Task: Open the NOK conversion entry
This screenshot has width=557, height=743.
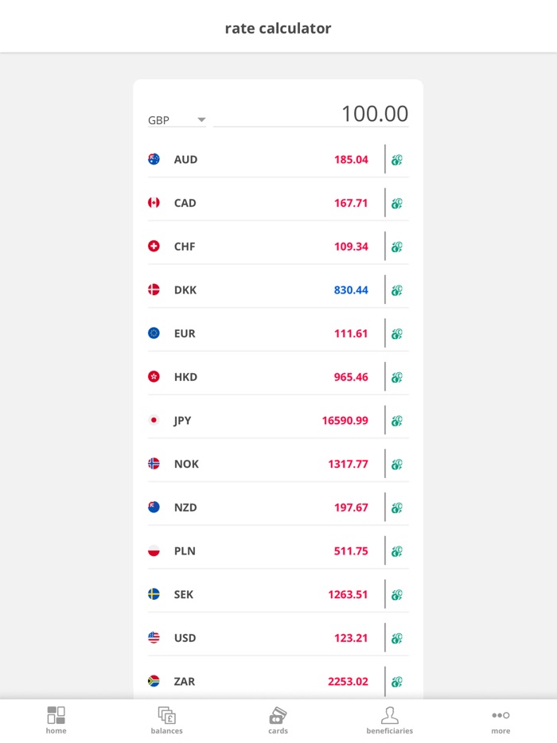Action: coord(276,463)
